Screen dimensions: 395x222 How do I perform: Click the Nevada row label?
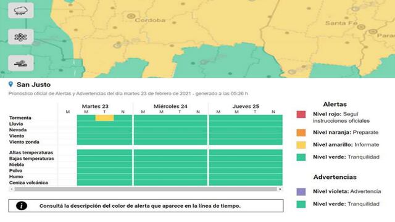coord(18,130)
